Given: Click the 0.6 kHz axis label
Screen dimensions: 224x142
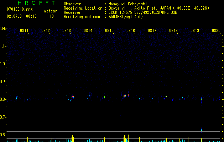Looking at the screenshot, I should [3, 135].
